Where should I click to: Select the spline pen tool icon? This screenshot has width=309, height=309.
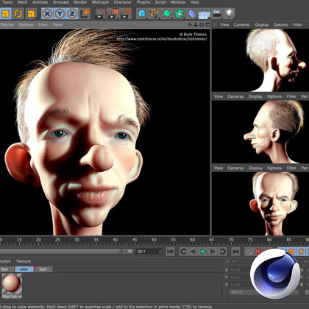click(154, 13)
